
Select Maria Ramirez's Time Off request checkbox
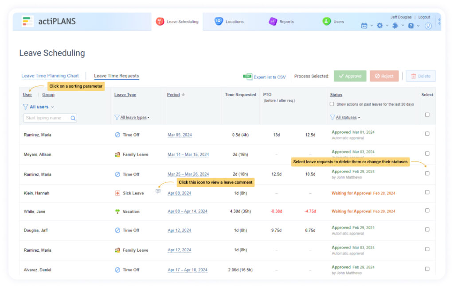coord(427,134)
